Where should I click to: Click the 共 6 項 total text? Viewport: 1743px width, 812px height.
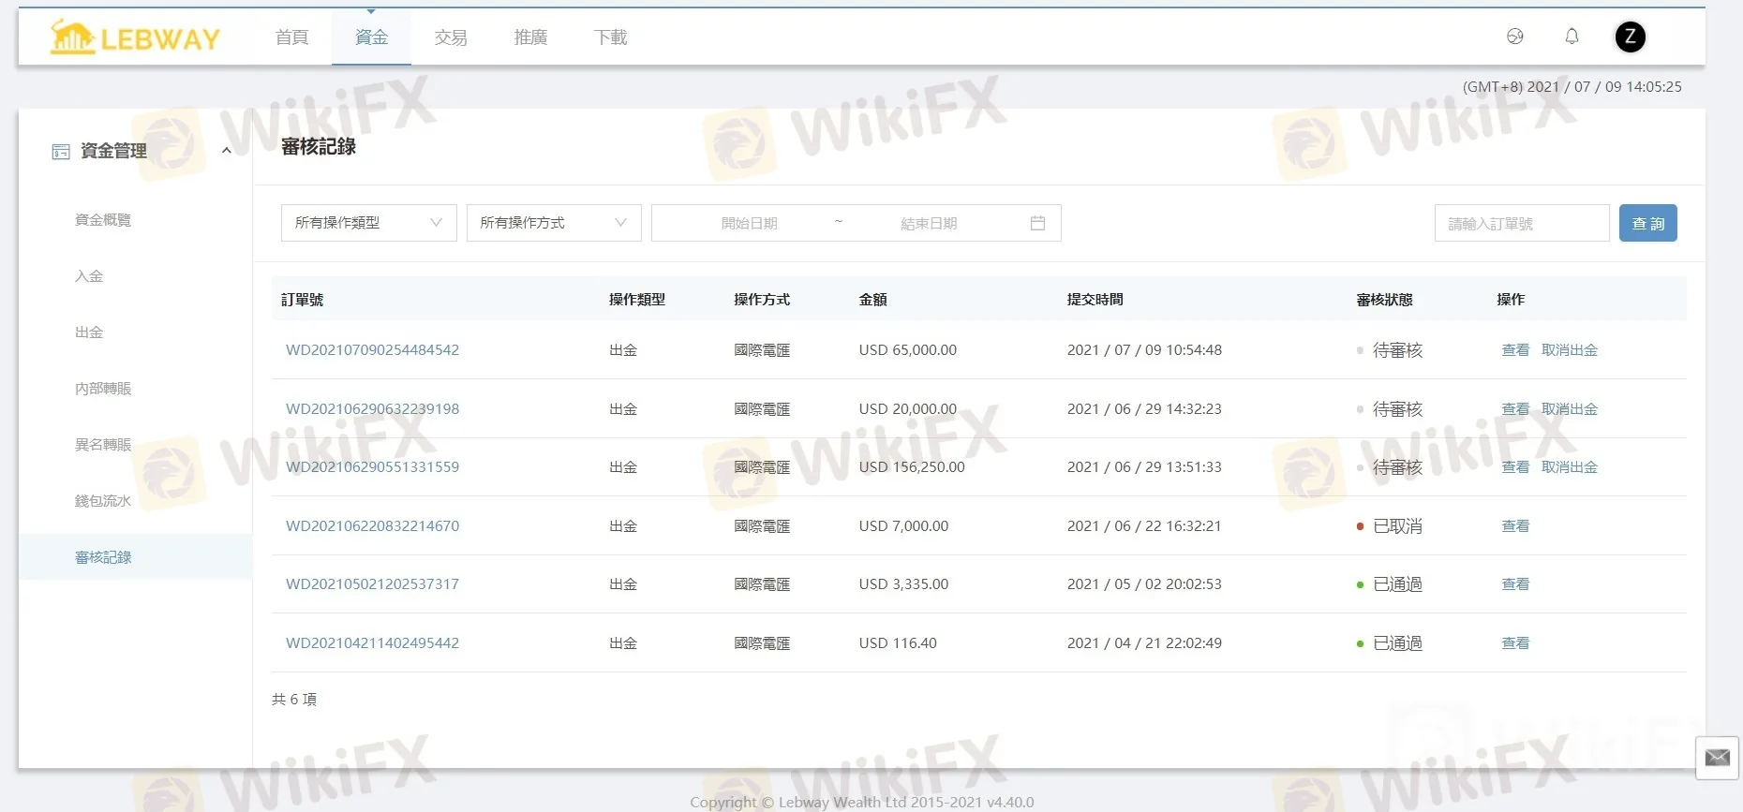(x=294, y=700)
